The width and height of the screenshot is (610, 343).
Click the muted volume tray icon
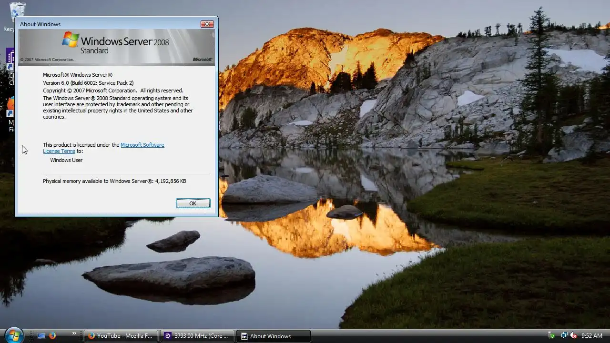point(573,336)
